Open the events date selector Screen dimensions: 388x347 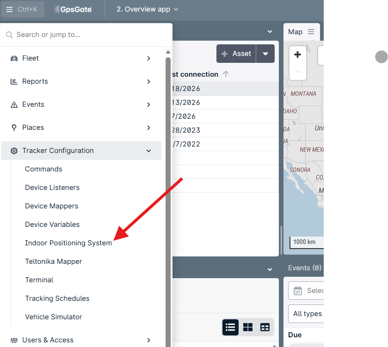pyautogui.click(x=306, y=291)
